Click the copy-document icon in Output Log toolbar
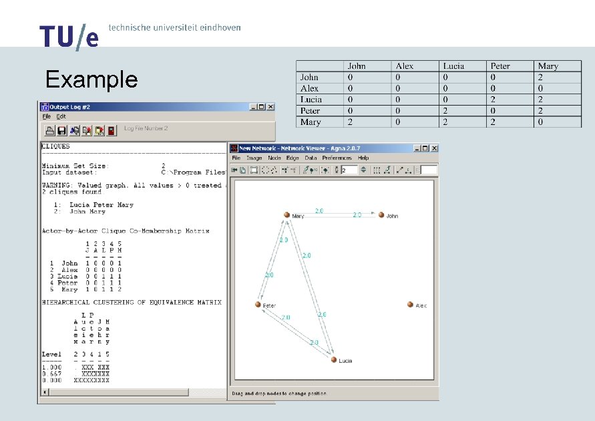Viewport: 595px width, 421px height. (x=87, y=131)
